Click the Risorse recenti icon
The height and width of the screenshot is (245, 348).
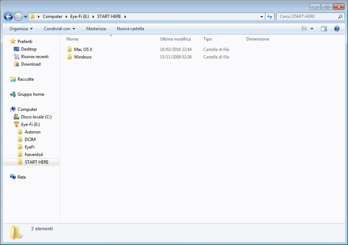(17, 57)
